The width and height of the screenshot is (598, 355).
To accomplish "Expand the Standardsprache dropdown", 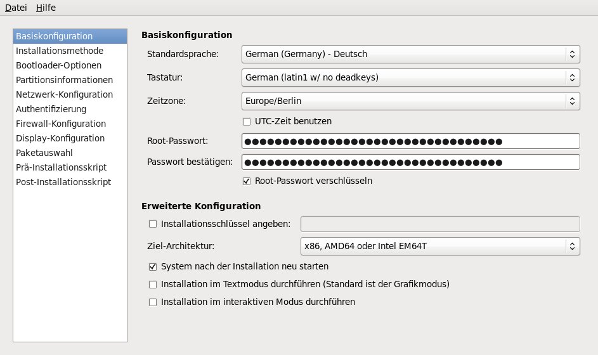I will tap(410, 55).
